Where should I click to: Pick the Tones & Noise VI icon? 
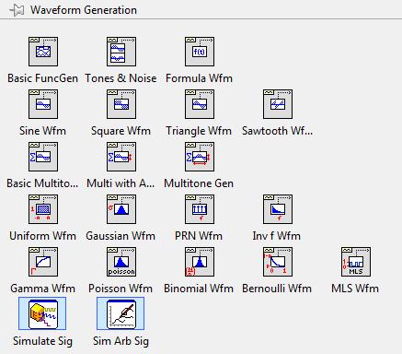[x=121, y=52]
